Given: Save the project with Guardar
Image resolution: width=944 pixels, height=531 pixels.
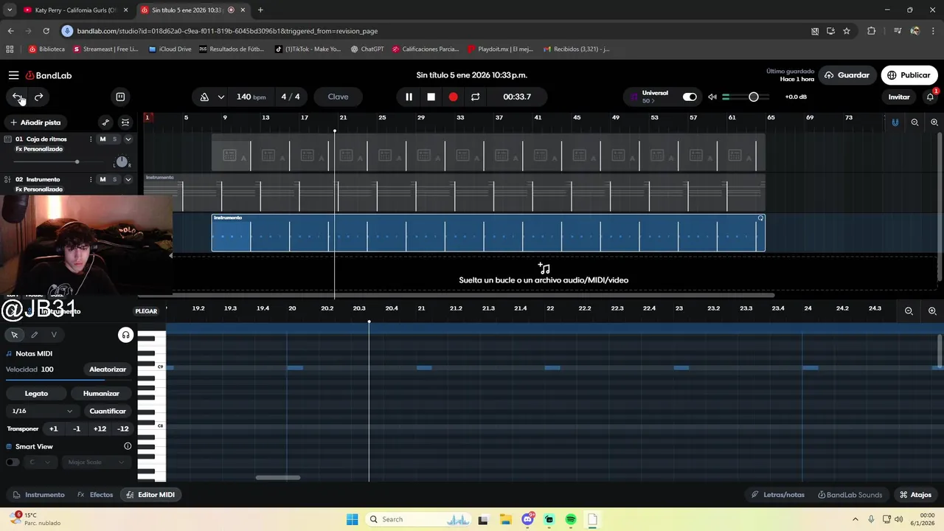Looking at the screenshot, I should tap(847, 75).
